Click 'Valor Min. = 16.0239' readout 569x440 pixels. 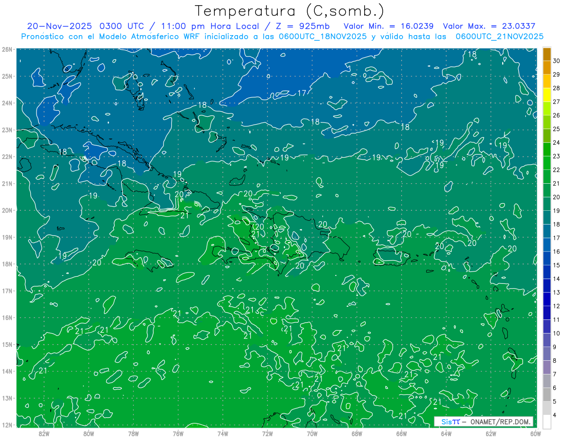[388, 26]
